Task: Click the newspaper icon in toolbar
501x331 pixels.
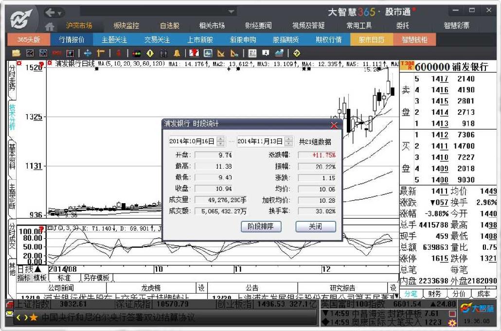Action: tap(252, 53)
